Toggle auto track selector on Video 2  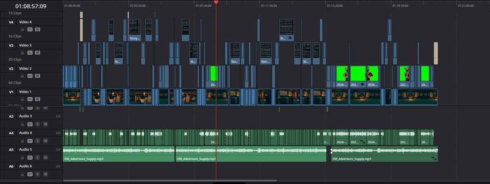30,76
